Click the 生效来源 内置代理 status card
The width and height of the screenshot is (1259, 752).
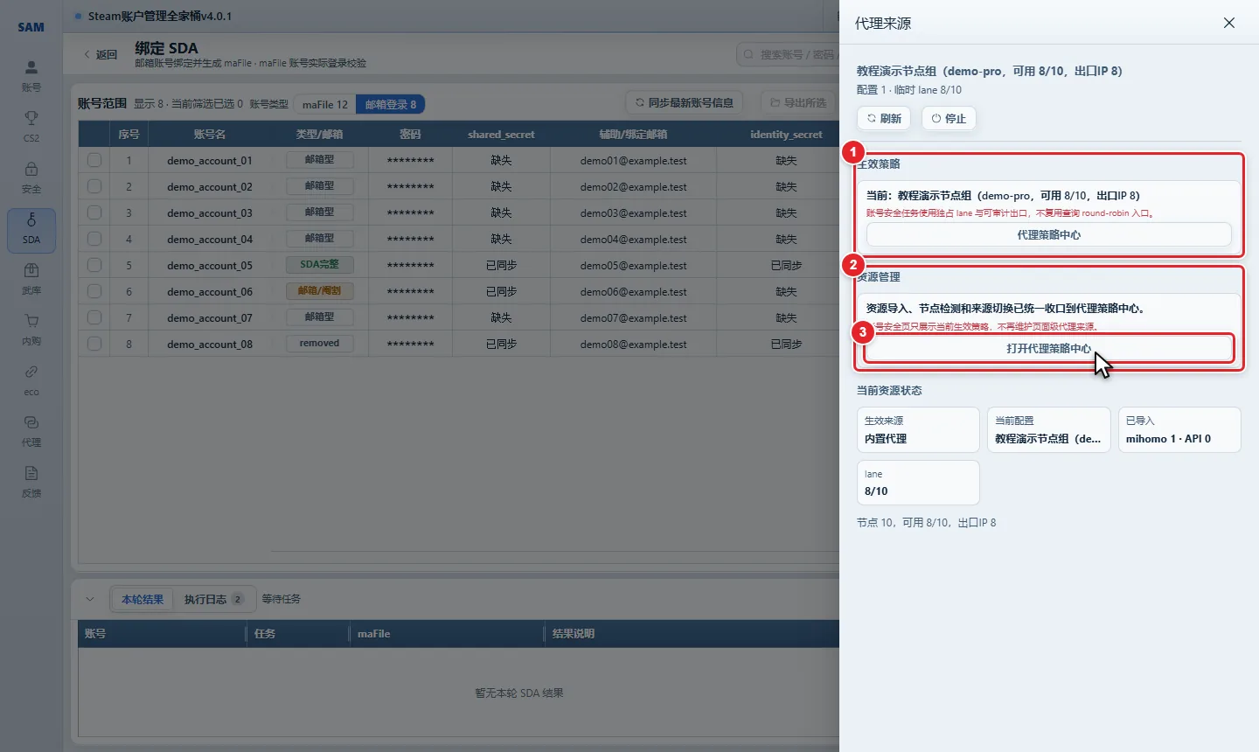pos(918,429)
